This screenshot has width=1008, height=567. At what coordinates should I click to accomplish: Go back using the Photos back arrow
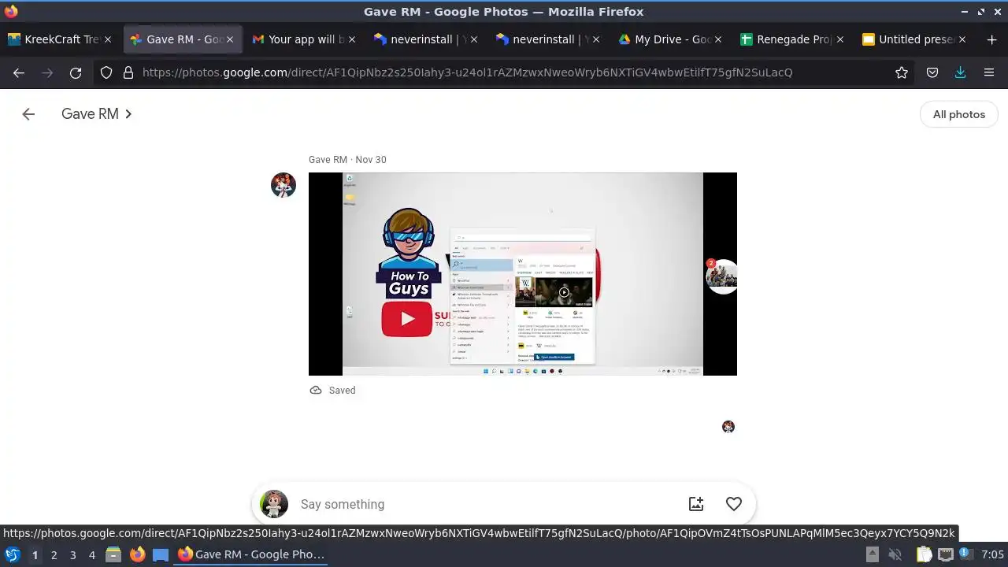28,114
